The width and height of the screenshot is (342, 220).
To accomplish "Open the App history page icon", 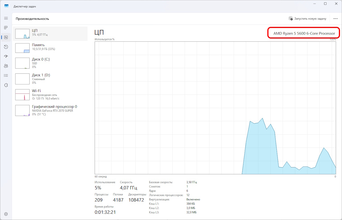I will 6,47.
